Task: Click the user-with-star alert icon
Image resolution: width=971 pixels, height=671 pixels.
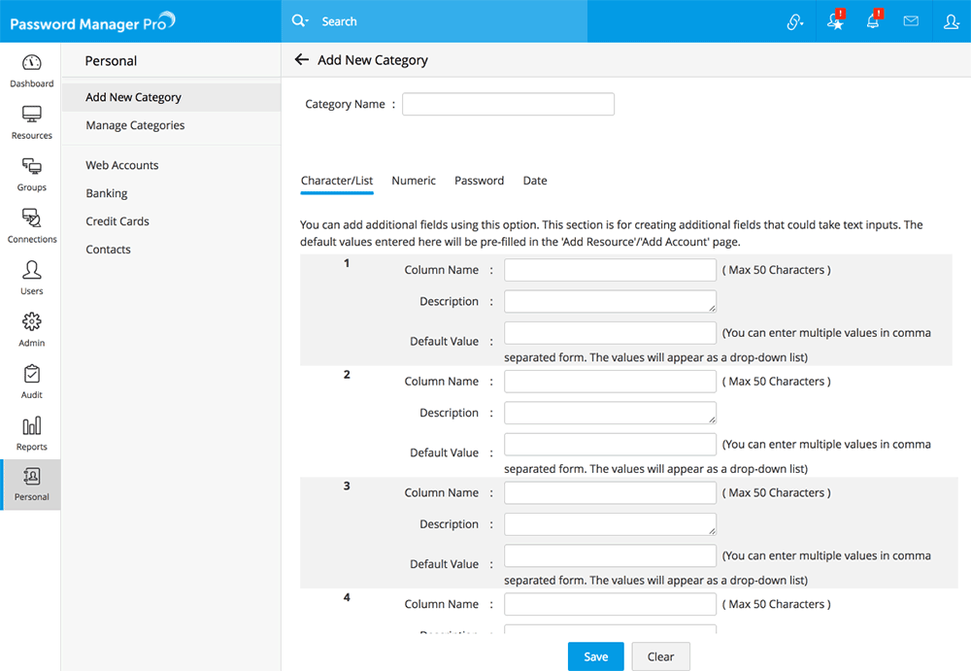Action: [835, 21]
